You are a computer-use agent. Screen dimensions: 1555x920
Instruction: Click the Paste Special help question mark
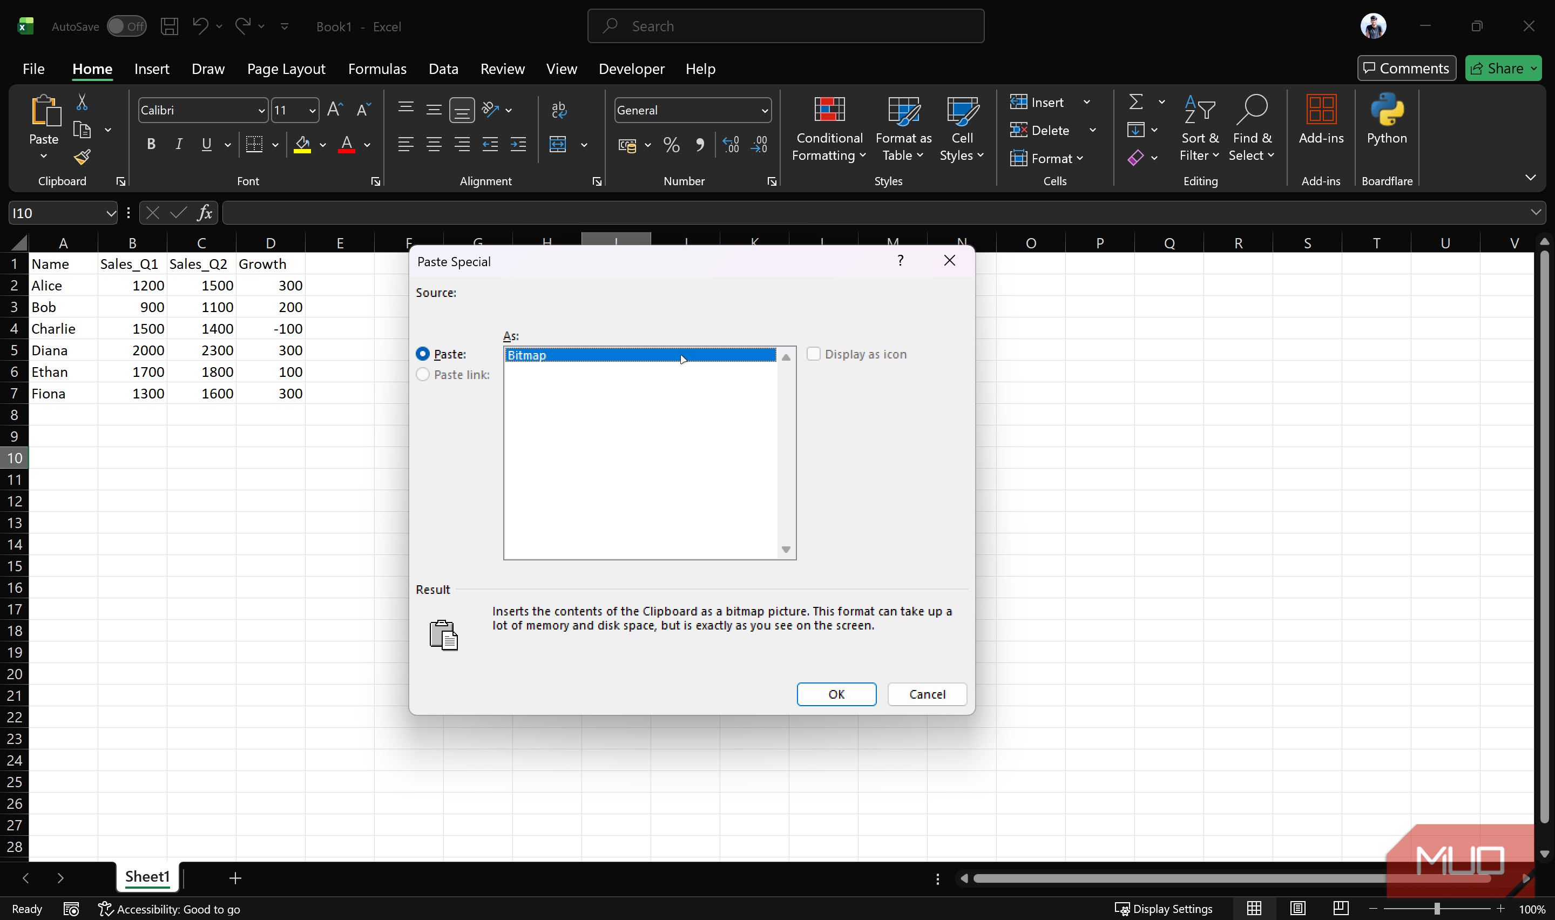click(900, 260)
